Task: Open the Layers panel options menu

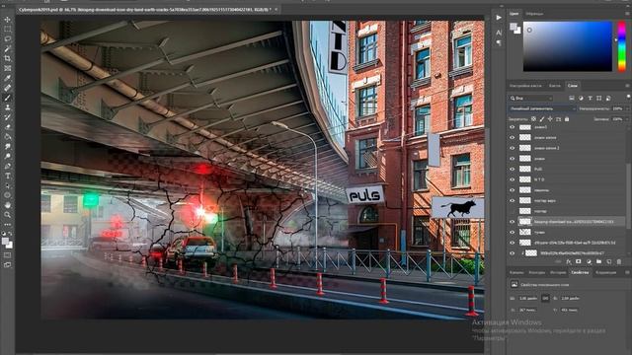Action: click(627, 86)
